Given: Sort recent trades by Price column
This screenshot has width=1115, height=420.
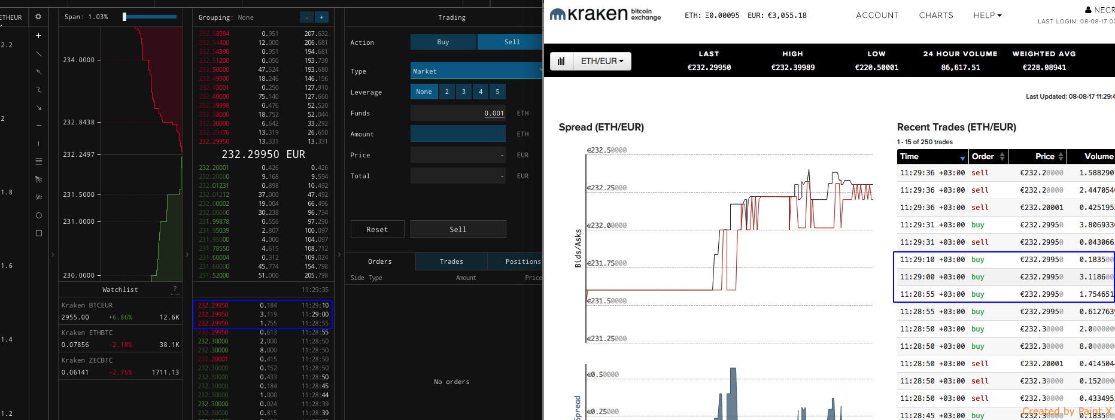Looking at the screenshot, I should (x=1037, y=156).
